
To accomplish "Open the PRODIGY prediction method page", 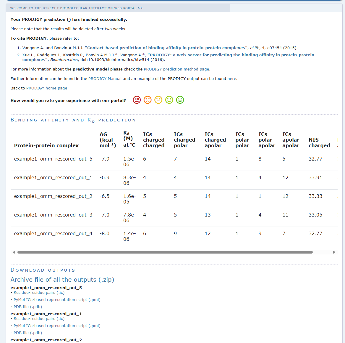I will tap(176, 69).
